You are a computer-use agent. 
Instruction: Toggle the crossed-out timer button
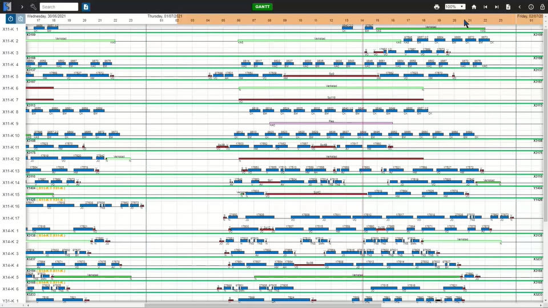(21, 19)
